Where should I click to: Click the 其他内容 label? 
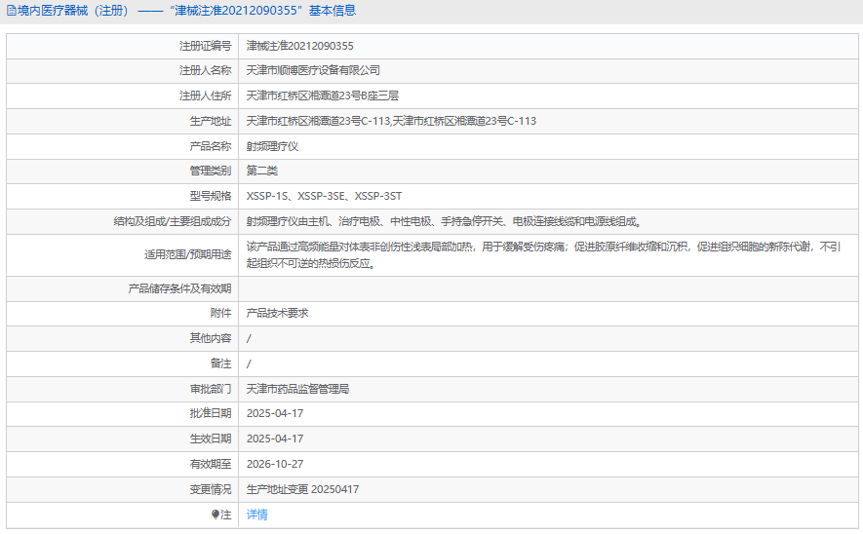(x=211, y=338)
